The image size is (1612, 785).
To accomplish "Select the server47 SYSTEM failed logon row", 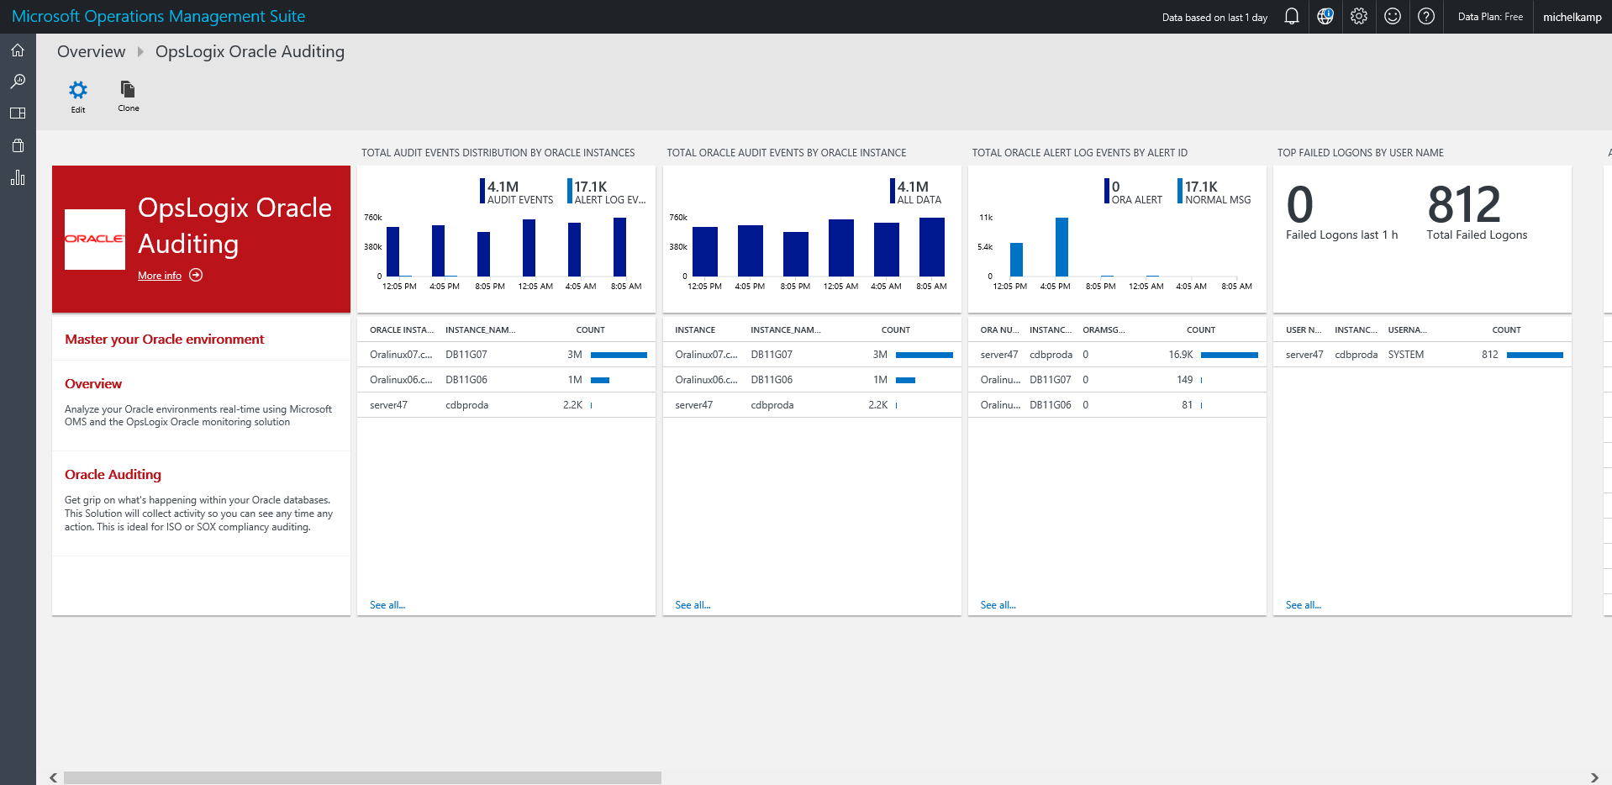I will point(1422,355).
